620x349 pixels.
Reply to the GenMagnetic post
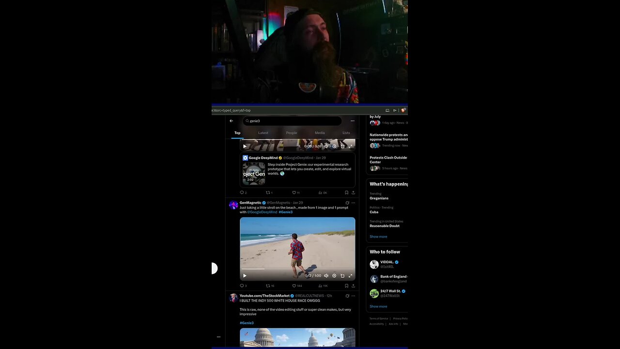tap(243, 286)
